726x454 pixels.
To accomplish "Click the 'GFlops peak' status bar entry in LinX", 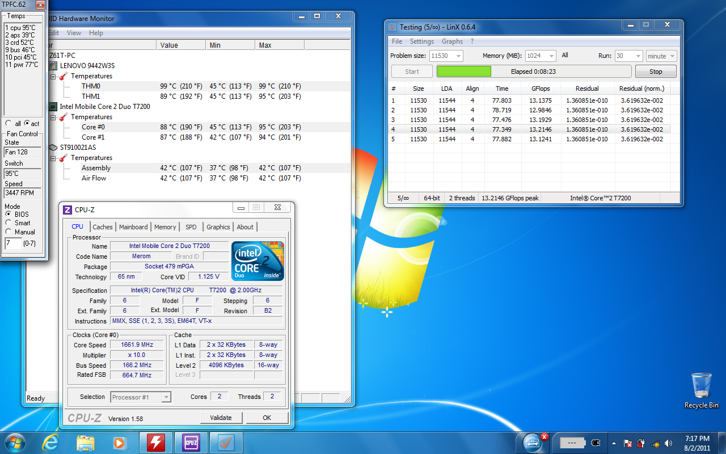I will point(510,198).
